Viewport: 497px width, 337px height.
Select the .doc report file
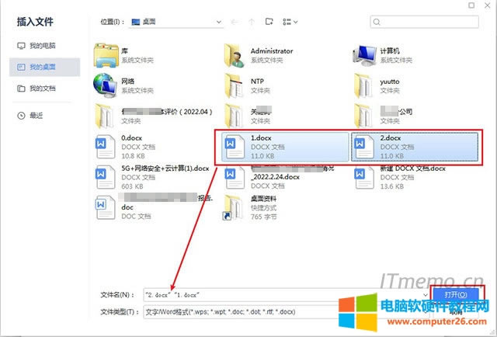coord(155,207)
